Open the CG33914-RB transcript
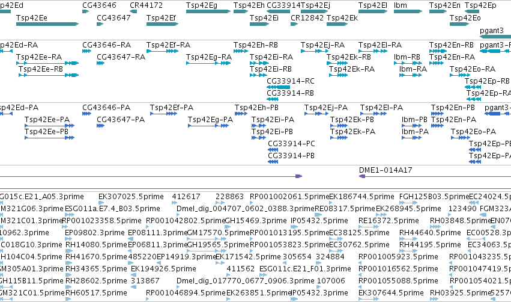The width and height of the screenshot is (511, 302). click(x=273, y=99)
